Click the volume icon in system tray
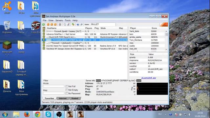 (x=190, y=114)
